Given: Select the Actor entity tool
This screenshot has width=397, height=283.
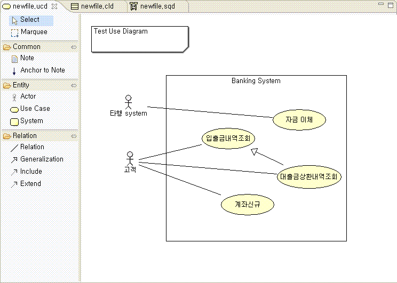Looking at the screenshot, I should point(28,96).
